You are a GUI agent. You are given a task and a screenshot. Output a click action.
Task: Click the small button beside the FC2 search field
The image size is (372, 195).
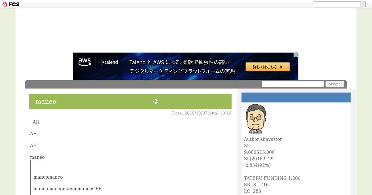(x=364, y=4)
